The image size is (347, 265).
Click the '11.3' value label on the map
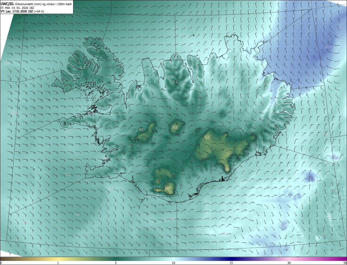click(x=284, y=225)
